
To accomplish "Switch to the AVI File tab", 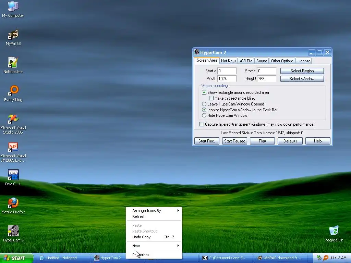I will coord(246,61).
